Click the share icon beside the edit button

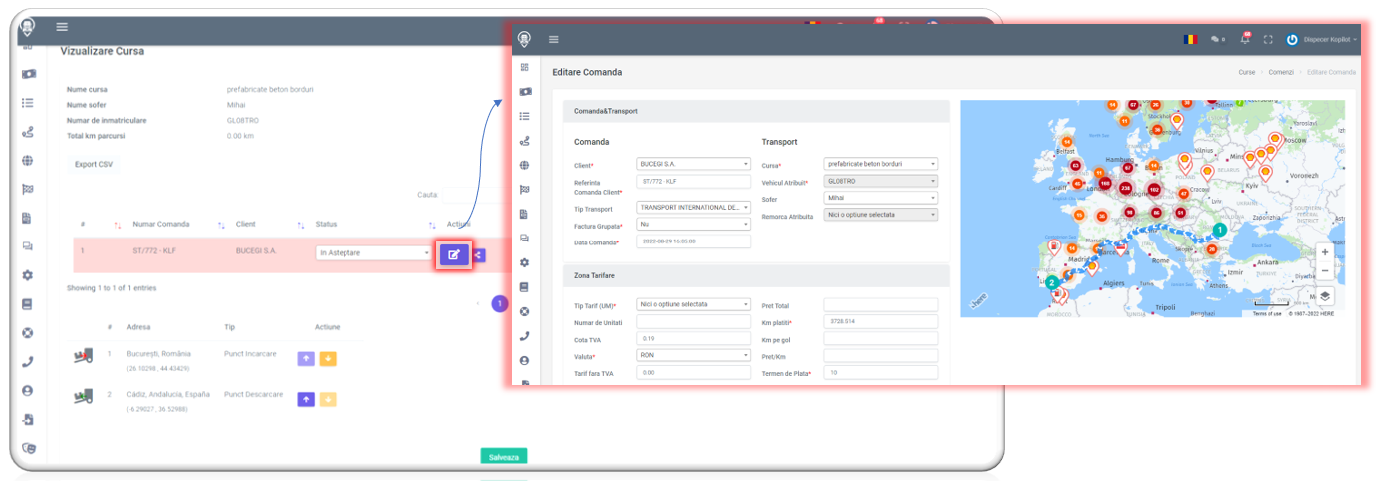click(x=479, y=254)
